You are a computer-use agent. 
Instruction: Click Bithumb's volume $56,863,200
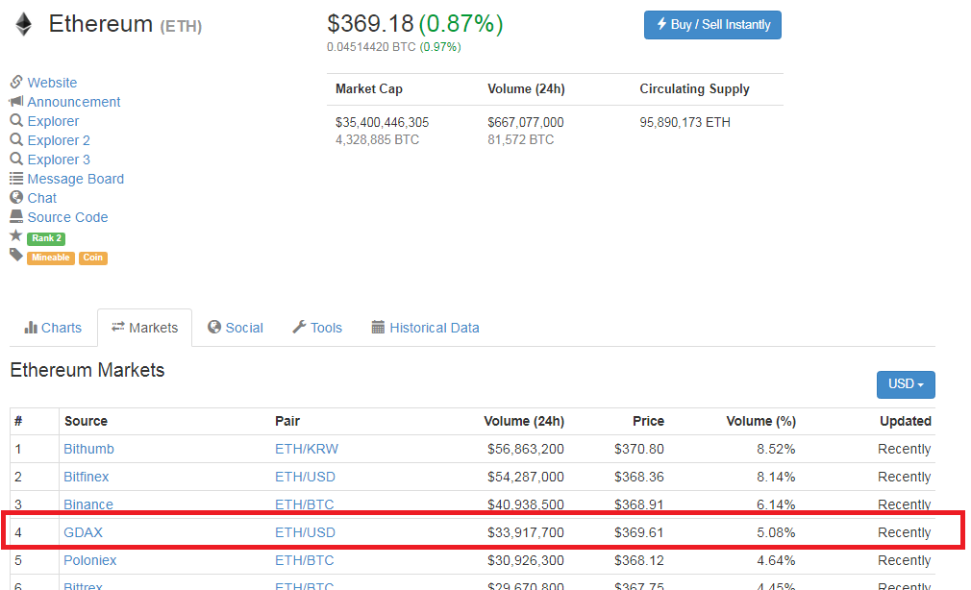coord(526,449)
